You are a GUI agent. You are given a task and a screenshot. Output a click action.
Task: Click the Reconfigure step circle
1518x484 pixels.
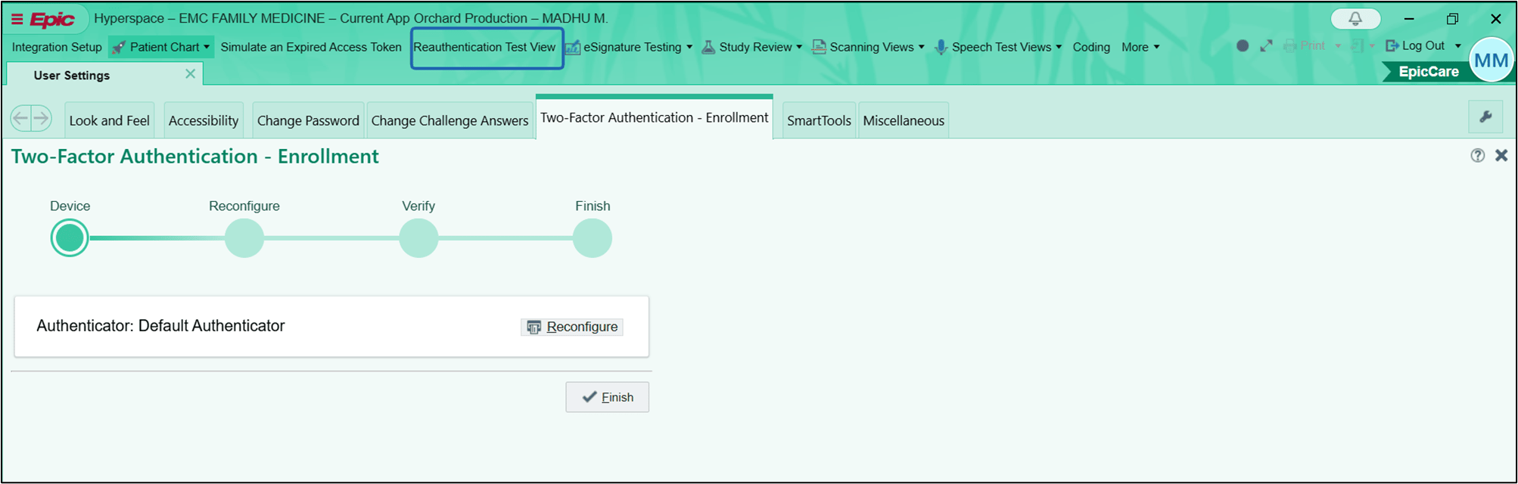(244, 238)
